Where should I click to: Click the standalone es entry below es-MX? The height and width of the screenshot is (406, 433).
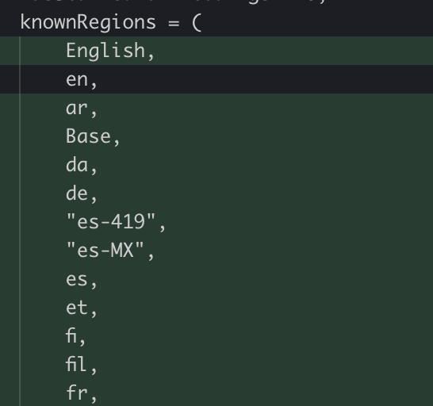(x=76, y=279)
